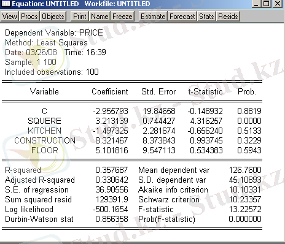The width and height of the screenshot is (285, 244).
Task: Click coefficient value -2.955793
Action: pos(111,111)
